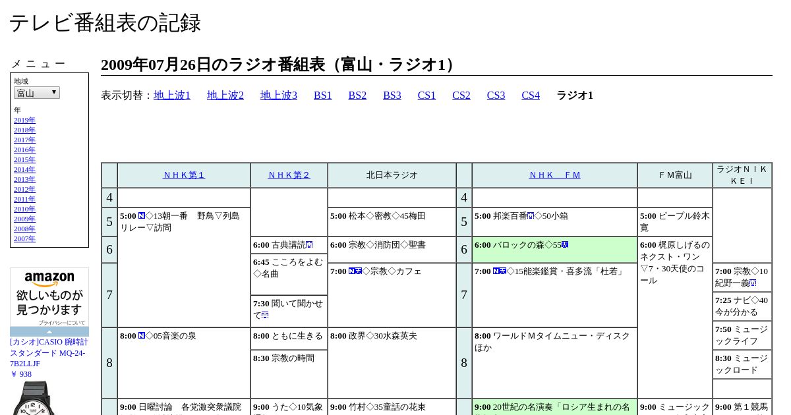Open the 2012年 archive link
This screenshot has height=415, width=791.
pos(24,190)
